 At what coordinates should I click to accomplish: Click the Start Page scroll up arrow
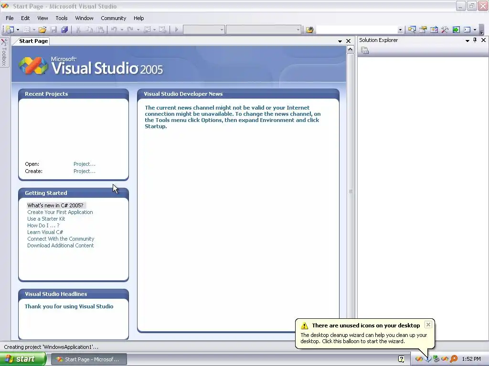pos(350,50)
